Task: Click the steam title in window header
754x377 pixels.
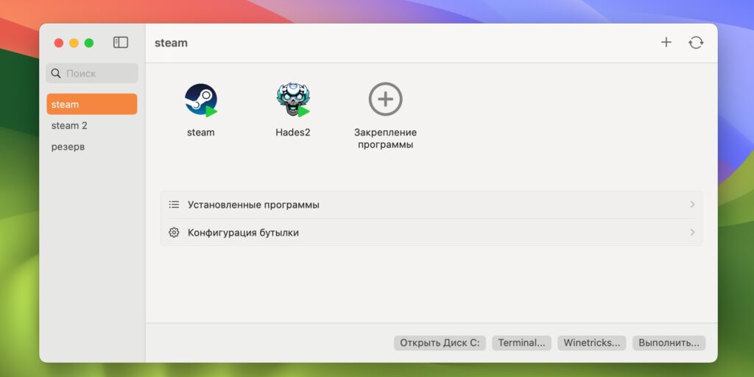Action: point(171,43)
